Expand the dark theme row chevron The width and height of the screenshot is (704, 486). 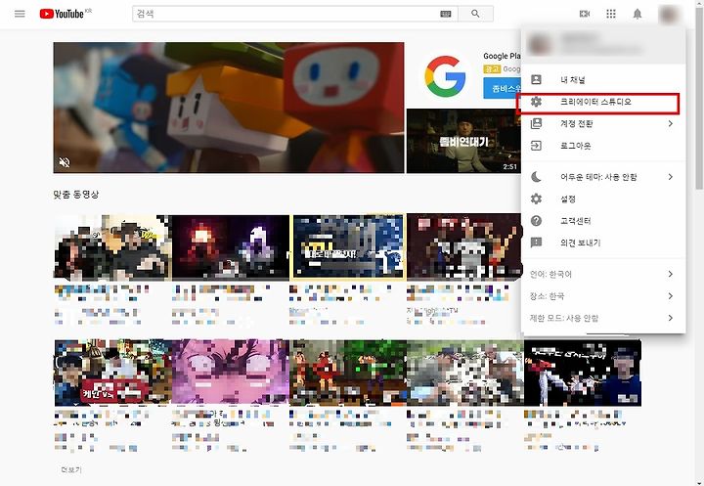pos(671,177)
